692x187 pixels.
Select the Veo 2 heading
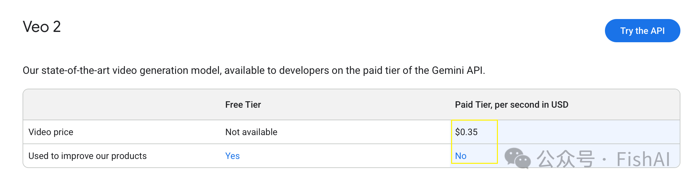coord(42,27)
